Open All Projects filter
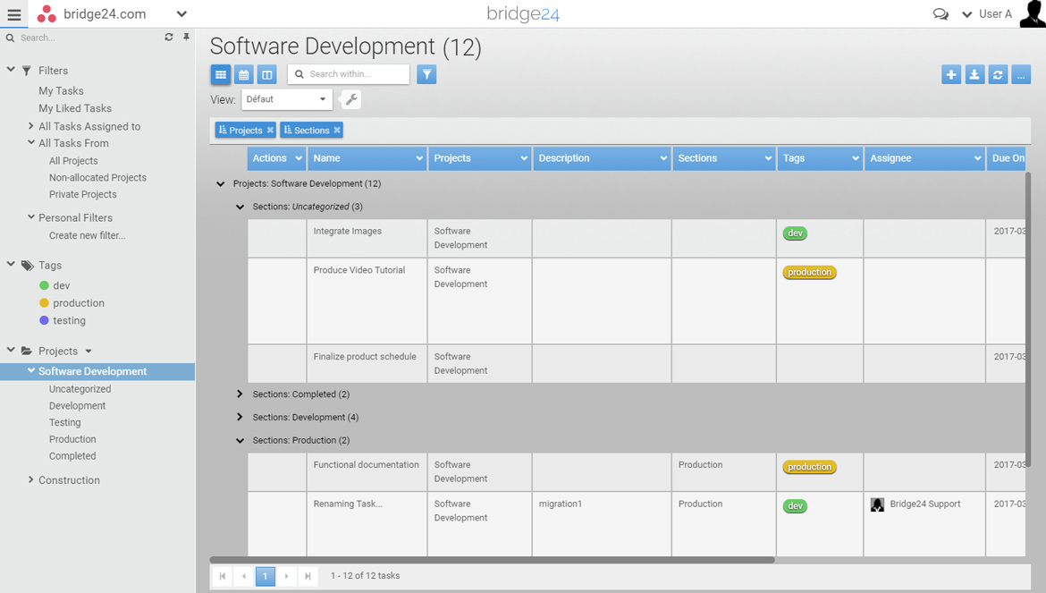Image resolution: width=1046 pixels, height=593 pixels. 73,161
